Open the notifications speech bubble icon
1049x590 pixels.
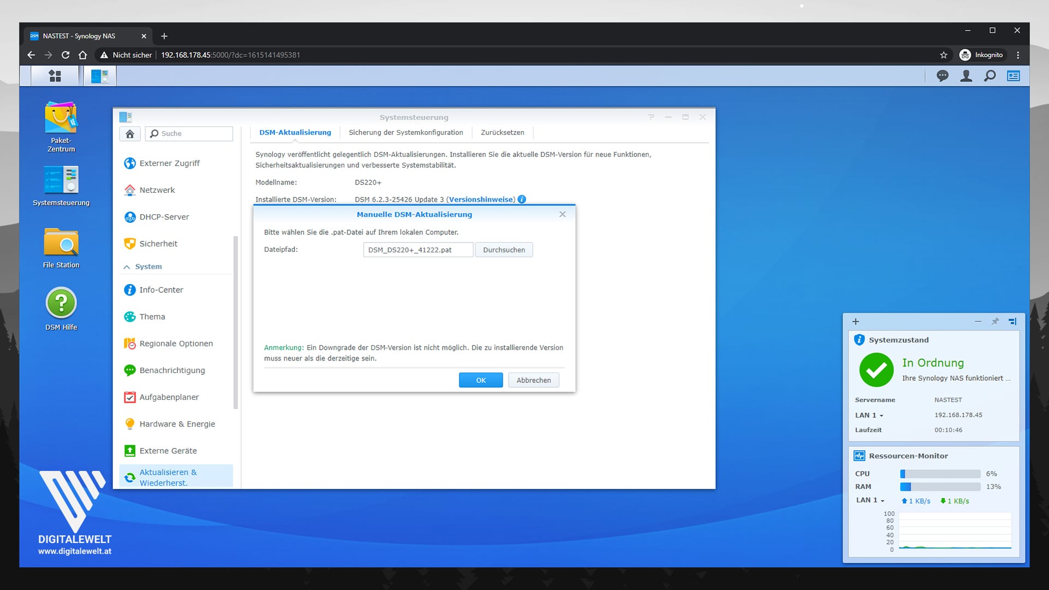pyautogui.click(x=942, y=76)
